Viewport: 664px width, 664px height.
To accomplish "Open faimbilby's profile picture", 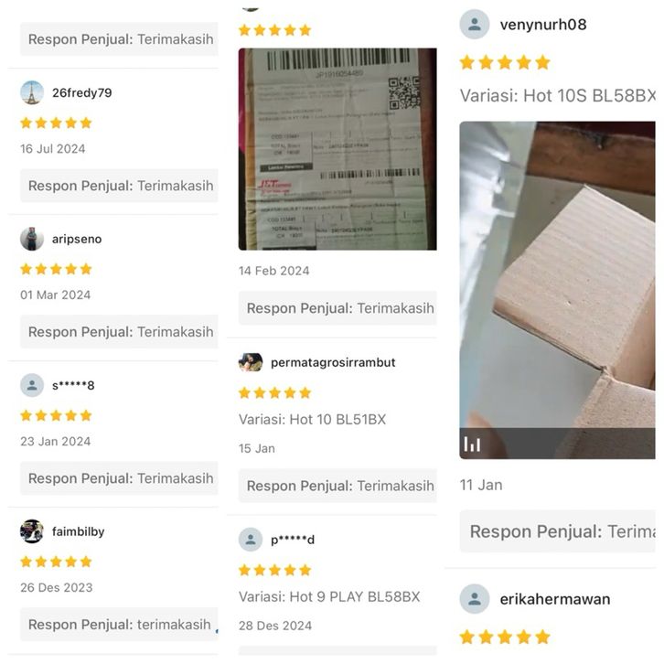I will (32, 531).
